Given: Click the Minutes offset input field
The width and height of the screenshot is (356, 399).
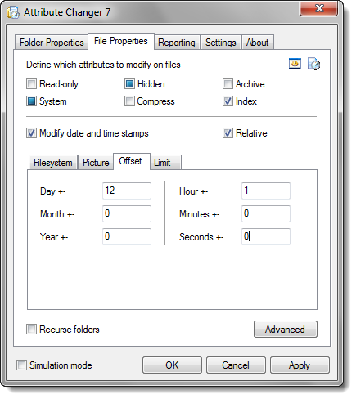Looking at the screenshot, I should point(266,213).
